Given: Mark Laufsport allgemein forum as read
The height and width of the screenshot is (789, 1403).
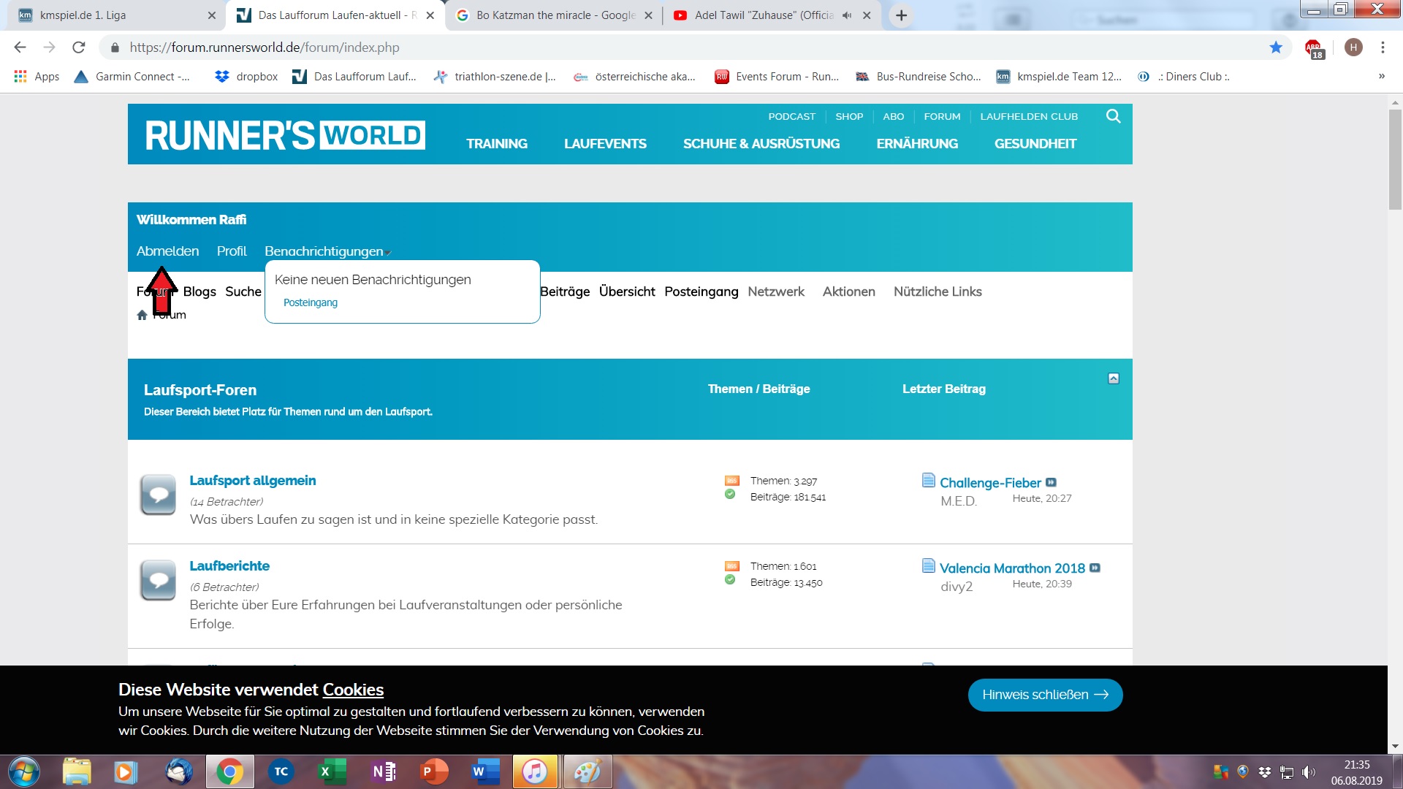Looking at the screenshot, I should (729, 495).
